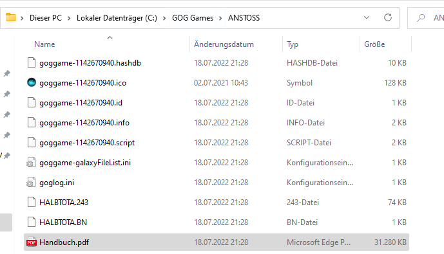Select file icon of HALBTOTA.BN
Image resolution: width=444 pixels, height=254 pixels.
32,222
